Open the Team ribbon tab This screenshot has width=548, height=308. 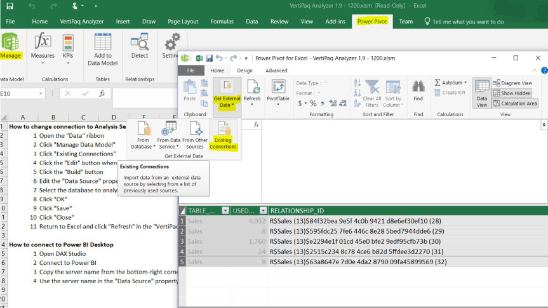click(406, 22)
